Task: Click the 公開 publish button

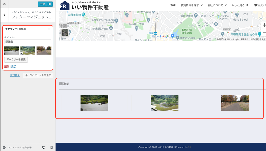Action: coord(43,4)
